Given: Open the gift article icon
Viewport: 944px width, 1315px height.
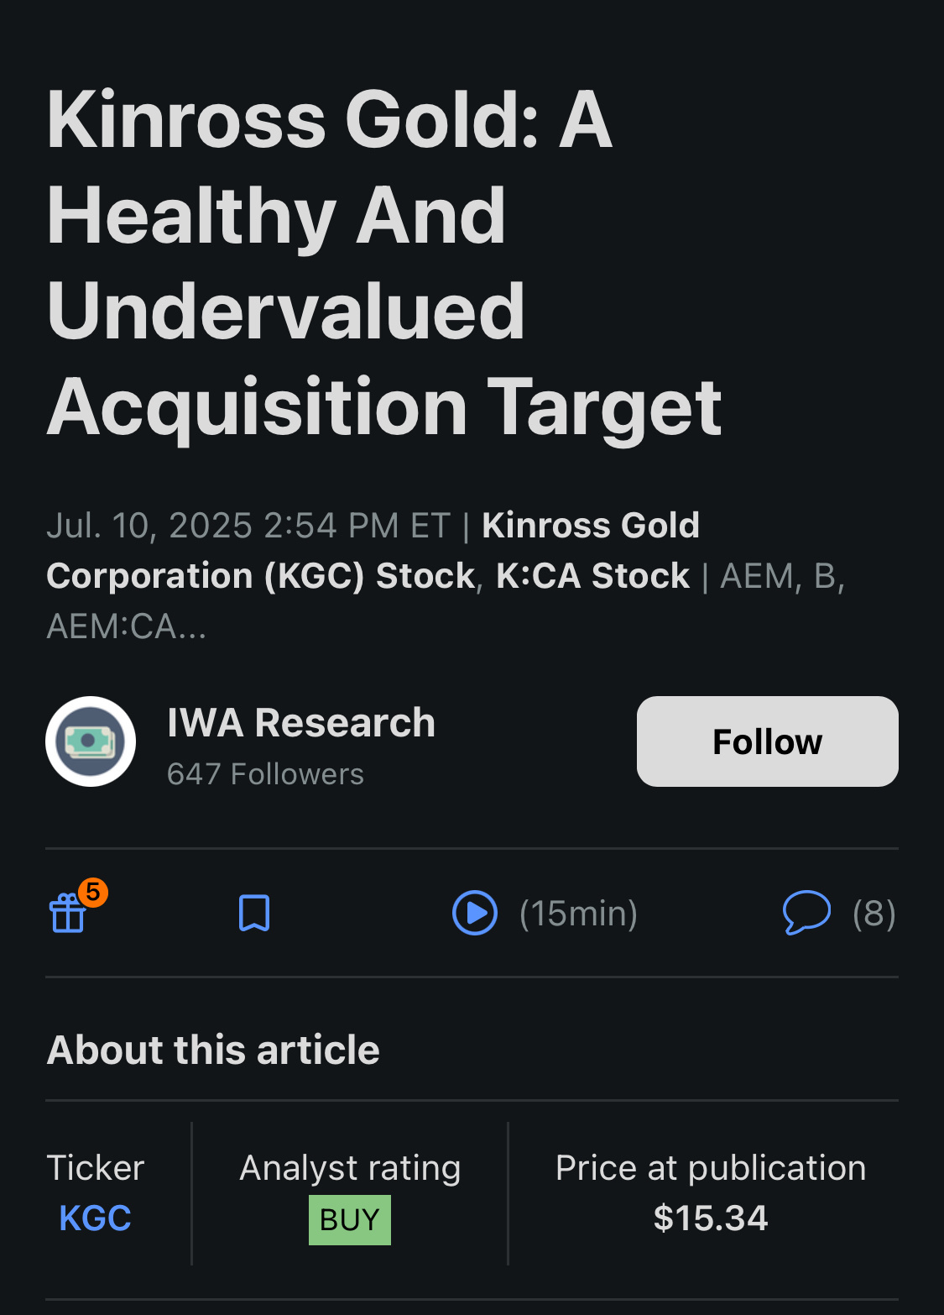Looking at the screenshot, I should coord(68,913).
